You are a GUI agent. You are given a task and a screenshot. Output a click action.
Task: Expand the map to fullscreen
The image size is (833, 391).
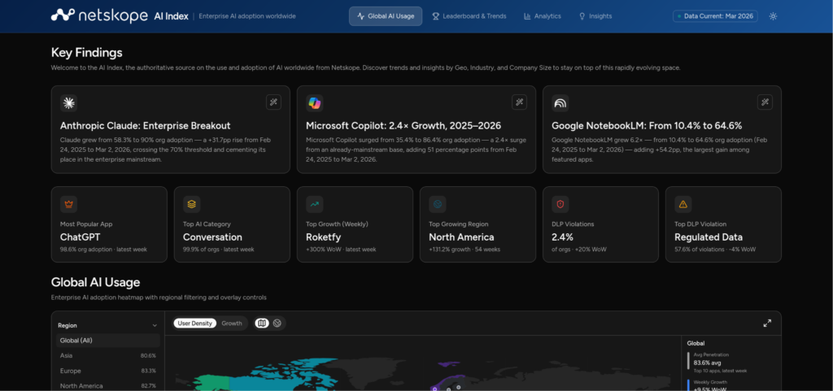click(x=767, y=323)
